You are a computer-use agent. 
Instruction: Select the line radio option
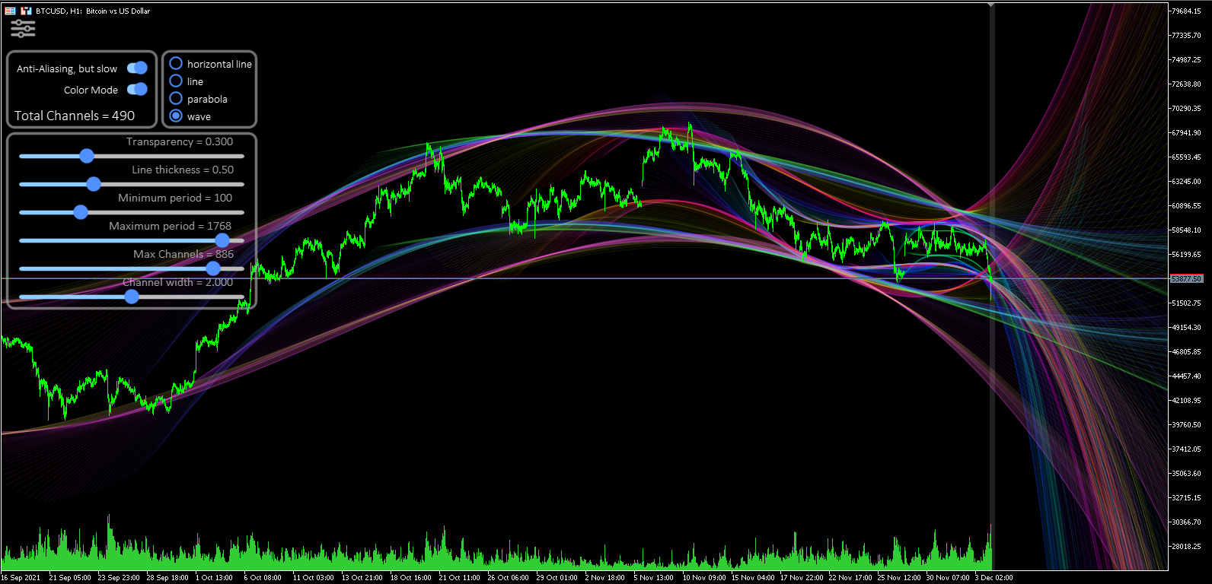coord(176,81)
